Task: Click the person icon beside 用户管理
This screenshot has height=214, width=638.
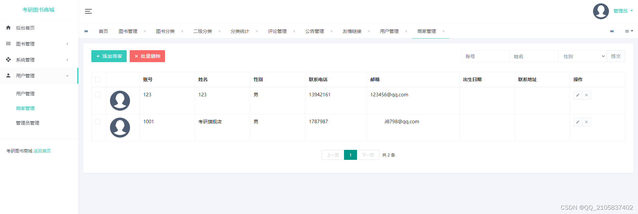Action: coord(8,75)
